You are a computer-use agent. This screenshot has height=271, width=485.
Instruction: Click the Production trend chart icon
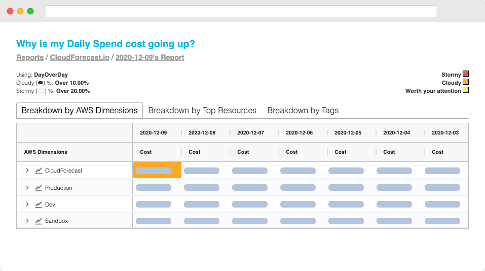tap(39, 188)
